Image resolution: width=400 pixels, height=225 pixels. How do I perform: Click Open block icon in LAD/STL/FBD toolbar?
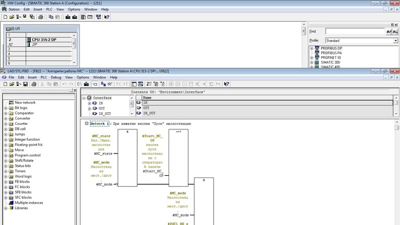click(12, 84)
